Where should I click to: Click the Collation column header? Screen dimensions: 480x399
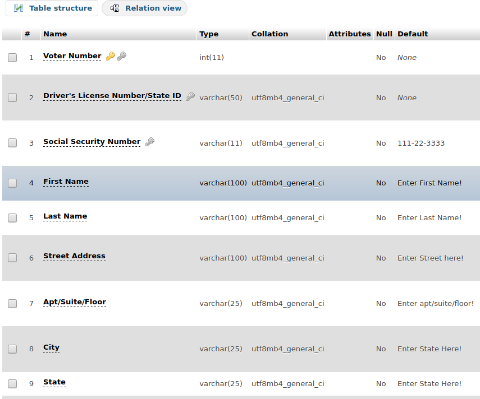(269, 34)
